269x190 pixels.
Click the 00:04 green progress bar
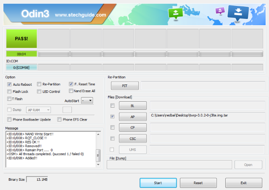click(x=21, y=54)
